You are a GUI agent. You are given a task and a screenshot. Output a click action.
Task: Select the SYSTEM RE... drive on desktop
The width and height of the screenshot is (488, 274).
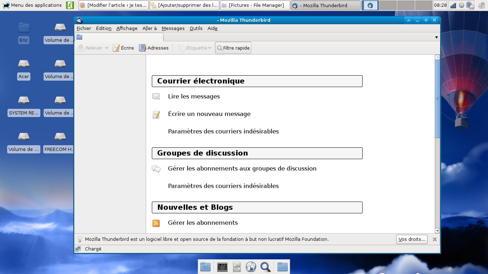click(x=24, y=106)
